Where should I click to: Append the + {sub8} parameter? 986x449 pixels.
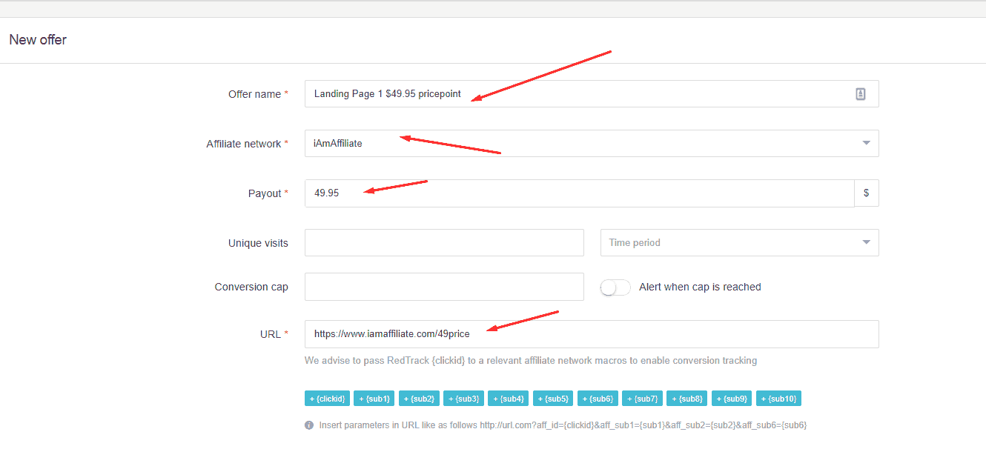pyautogui.click(x=686, y=399)
